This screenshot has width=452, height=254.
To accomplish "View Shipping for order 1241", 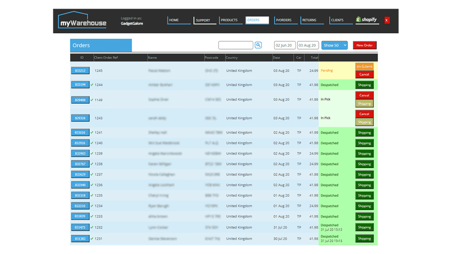I will (364, 133).
